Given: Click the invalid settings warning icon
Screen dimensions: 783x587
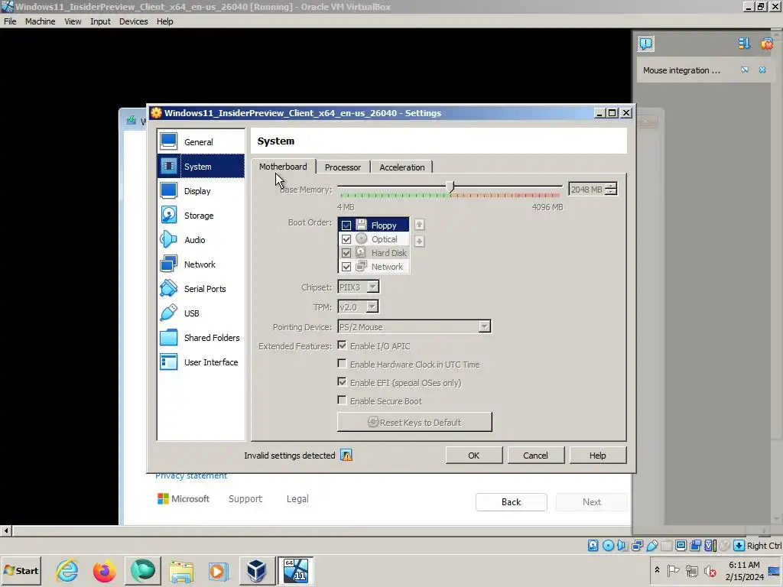Looking at the screenshot, I should (x=346, y=456).
